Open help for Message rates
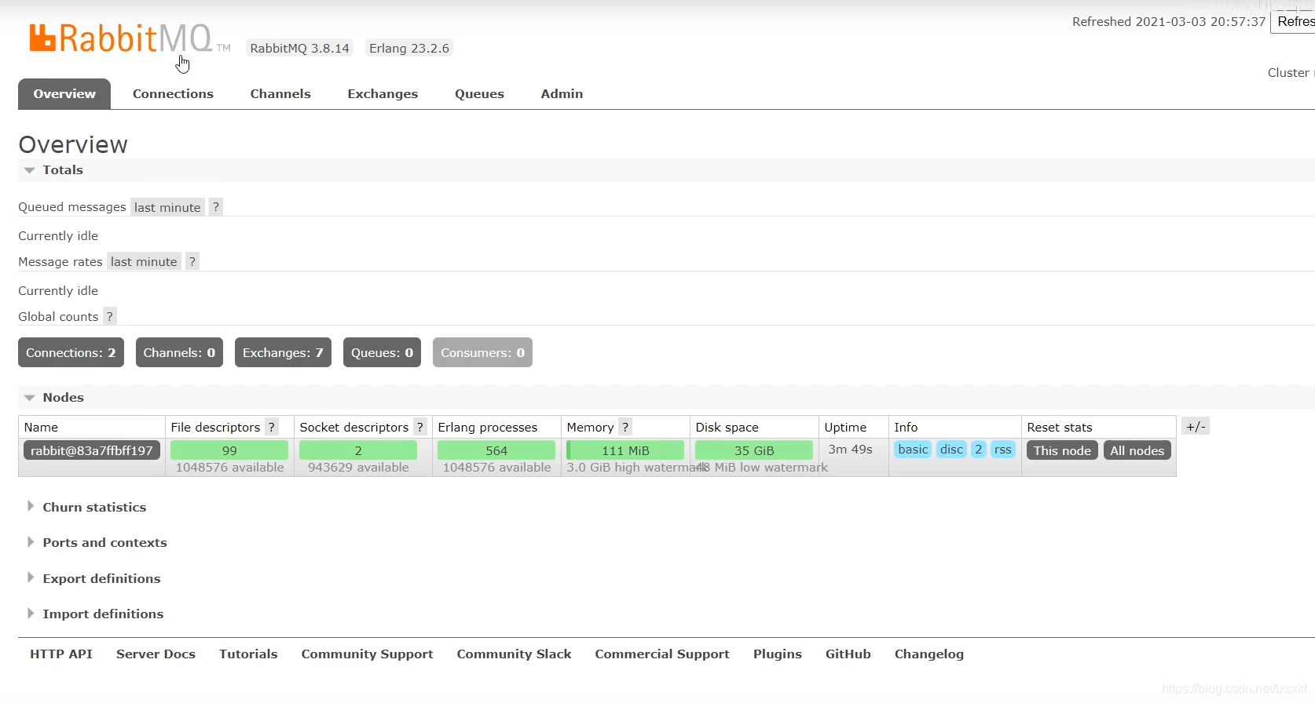Image resolution: width=1315 pixels, height=703 pixels. point(192,261)
